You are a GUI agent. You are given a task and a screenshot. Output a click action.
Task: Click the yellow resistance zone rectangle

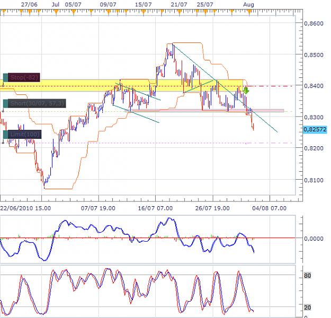121,85
